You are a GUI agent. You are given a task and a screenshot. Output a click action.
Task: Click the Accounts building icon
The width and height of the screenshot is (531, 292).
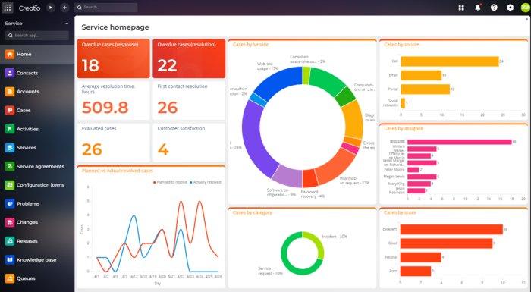[10, 92]
